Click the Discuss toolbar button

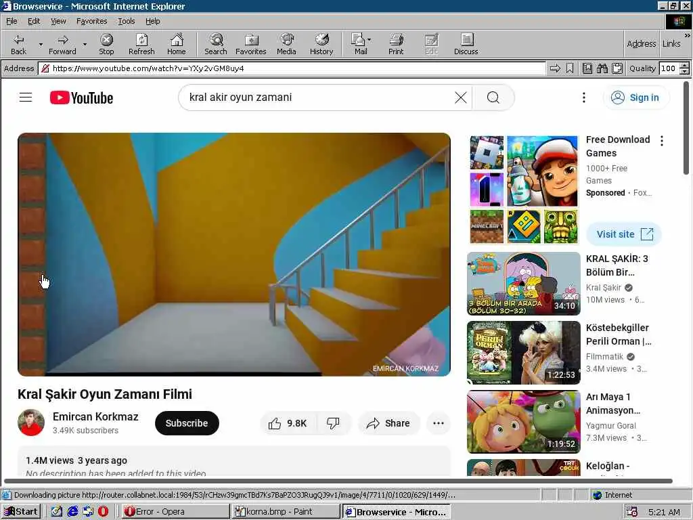click(x=466, y=44)
